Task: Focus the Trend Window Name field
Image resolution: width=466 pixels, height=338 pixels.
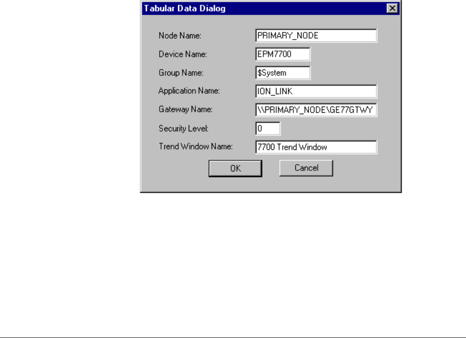Action: pyautogui.click(x=316, y=147)
